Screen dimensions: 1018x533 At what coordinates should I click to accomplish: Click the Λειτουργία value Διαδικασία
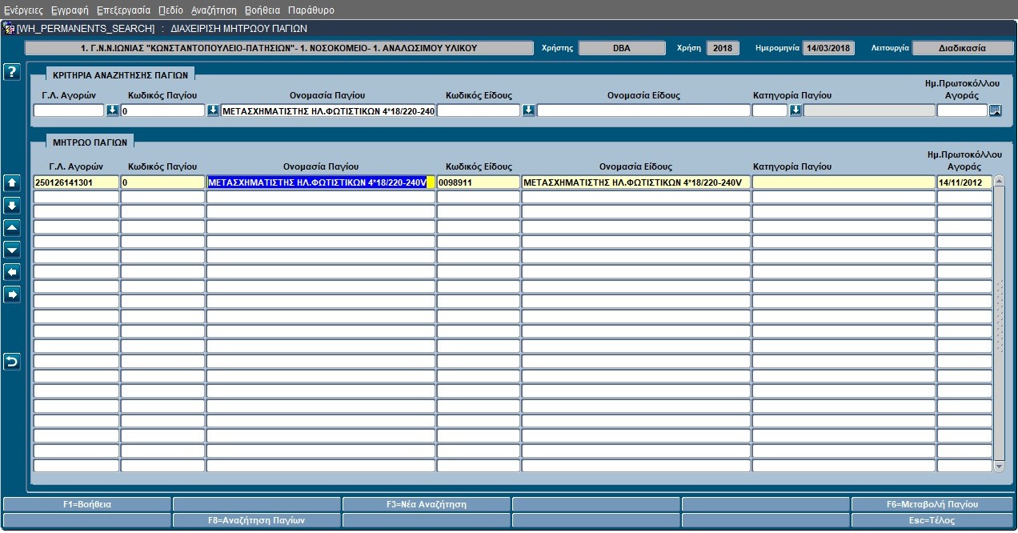(962, 48)
